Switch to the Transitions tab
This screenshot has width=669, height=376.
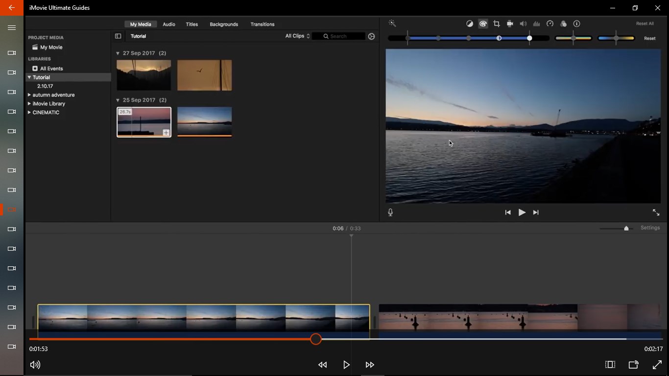point(262,24)
